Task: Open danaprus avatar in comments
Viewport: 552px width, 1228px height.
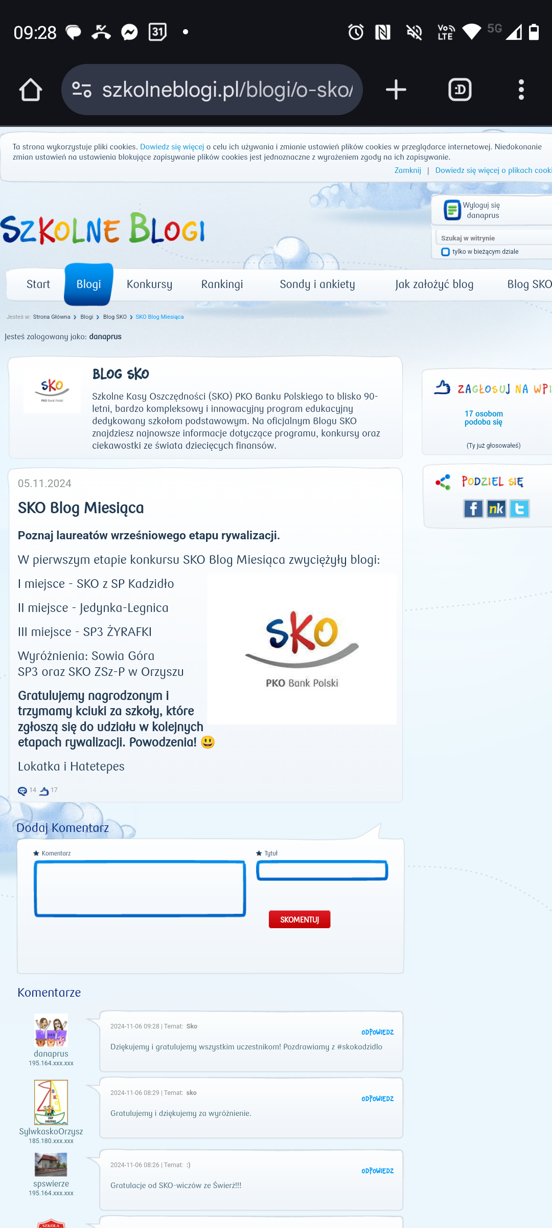Action: (x=51, y=1030)
